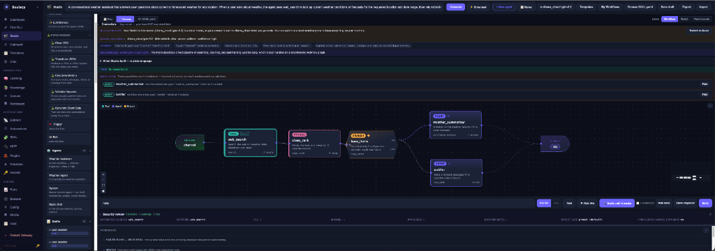Click the Export button

(x=686, y=7)
